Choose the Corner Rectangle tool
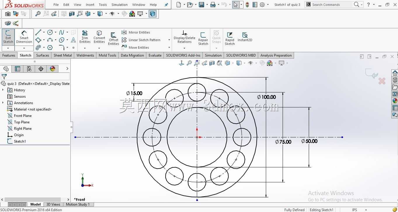The height and width of the screenshot is (212, 398). tap(38, 40)
